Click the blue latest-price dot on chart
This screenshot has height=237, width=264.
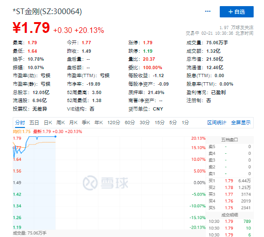click(56, 136)
